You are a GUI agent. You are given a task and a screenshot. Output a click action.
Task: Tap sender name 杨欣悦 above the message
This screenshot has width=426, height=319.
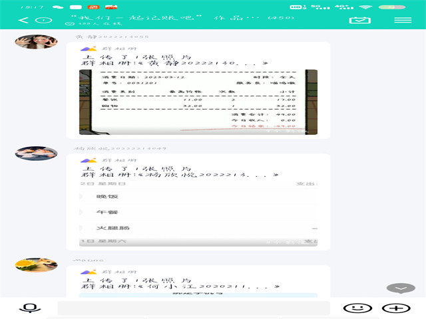pyautogui.click(x=120, y=148)
